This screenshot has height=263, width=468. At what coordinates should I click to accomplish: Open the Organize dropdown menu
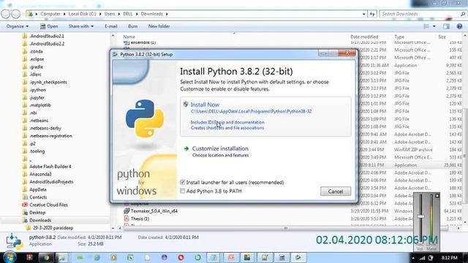pyautogui.click(x=18, y=26)
